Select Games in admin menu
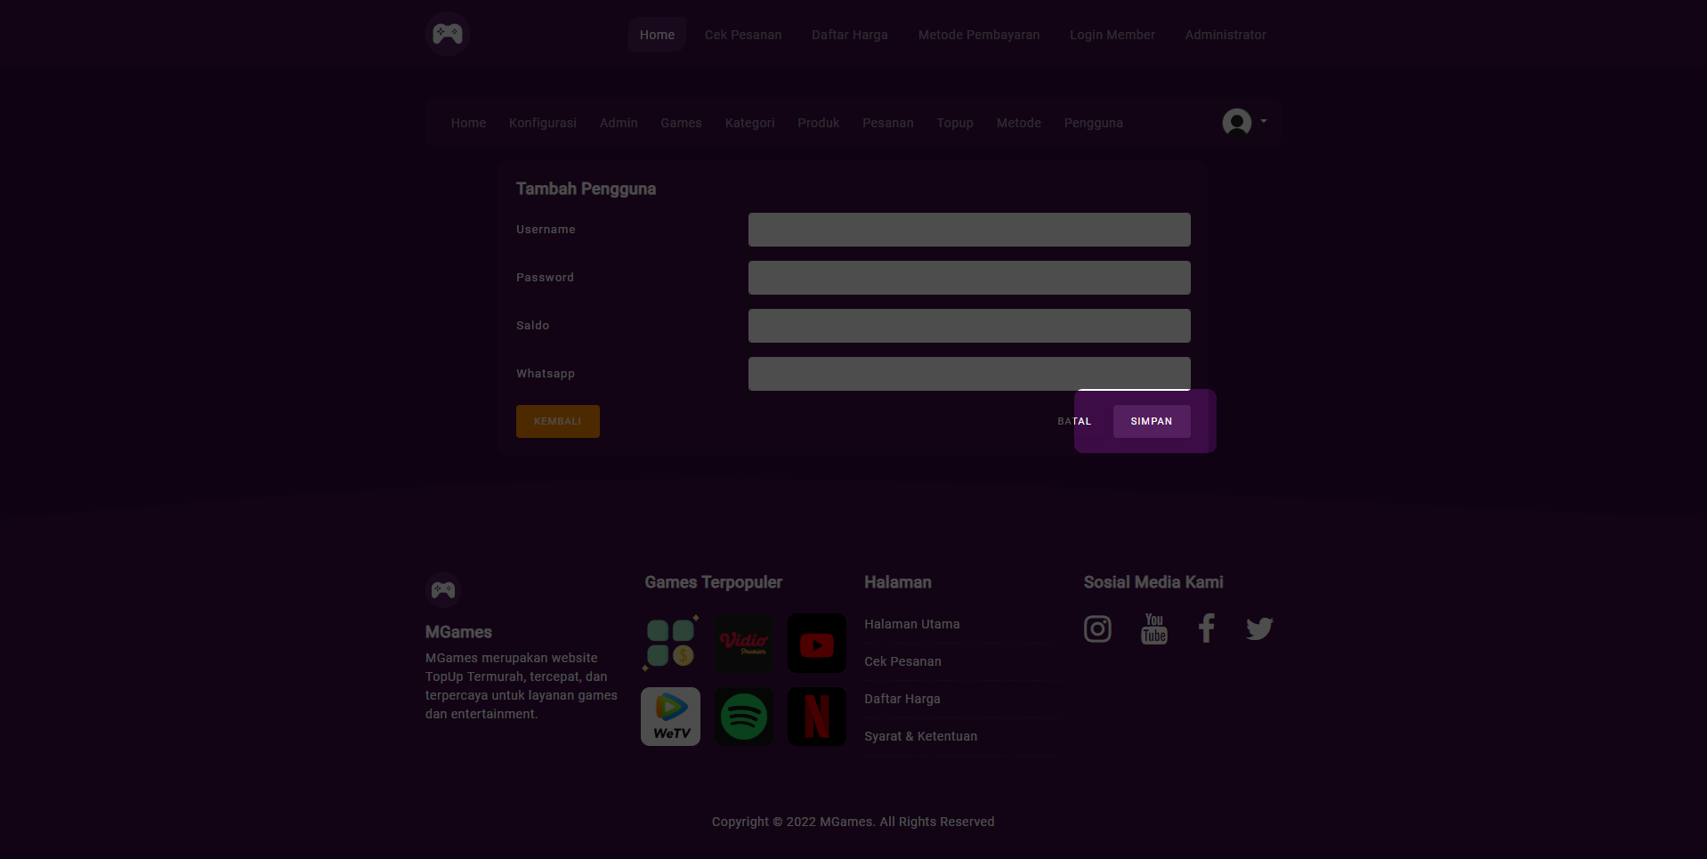 (x=681, y=123)
